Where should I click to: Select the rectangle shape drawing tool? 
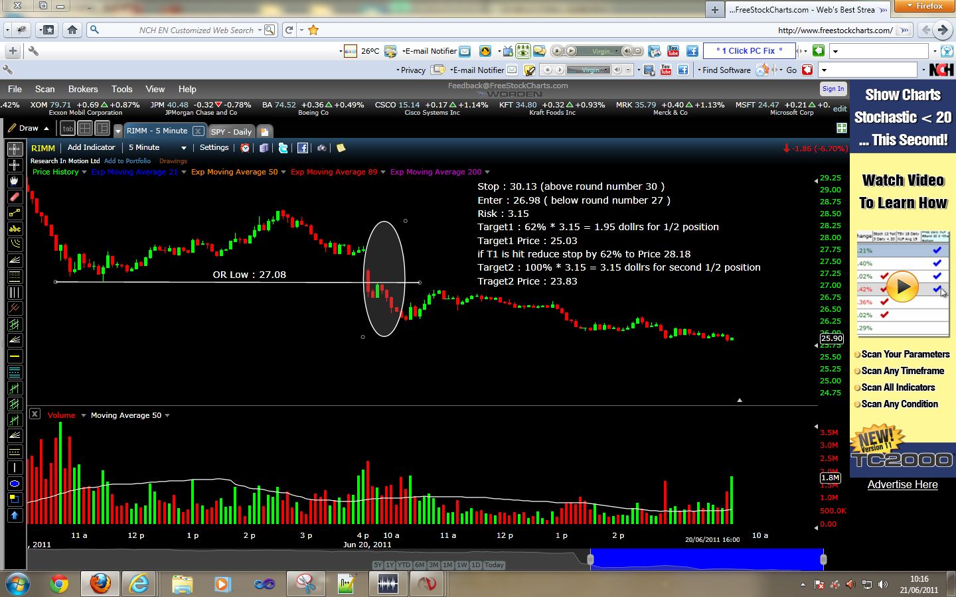pyautogui.click(x=15, y=499)
